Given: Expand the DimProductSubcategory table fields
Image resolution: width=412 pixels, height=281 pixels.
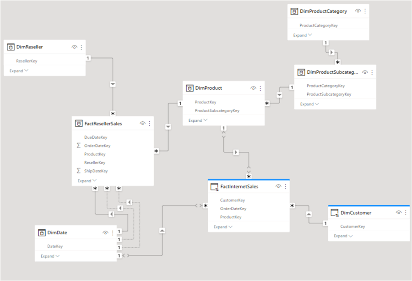Looking at the screenshot, I should click(x=309, y=104).
